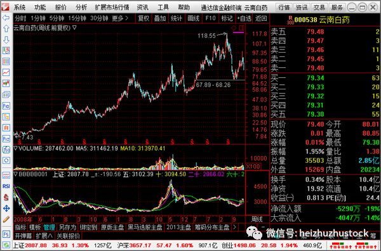Select the pencil drawing tool icon
Image resolution: width=381 pixels, height=251 pixels.
(x=6, y=219)
